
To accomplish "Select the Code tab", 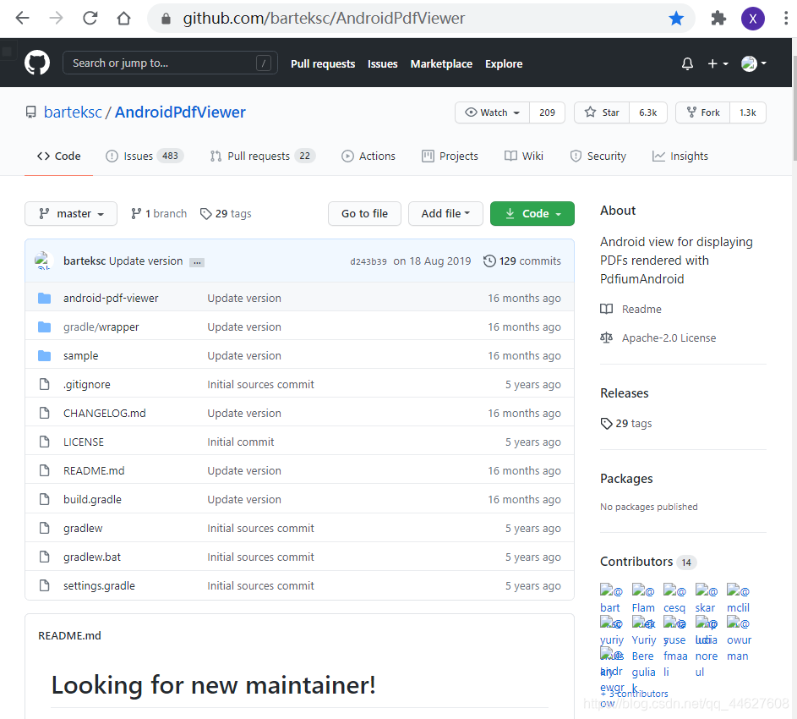I will point(58,156).
